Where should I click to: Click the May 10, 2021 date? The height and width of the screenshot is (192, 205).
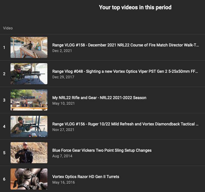click(63, 103)
